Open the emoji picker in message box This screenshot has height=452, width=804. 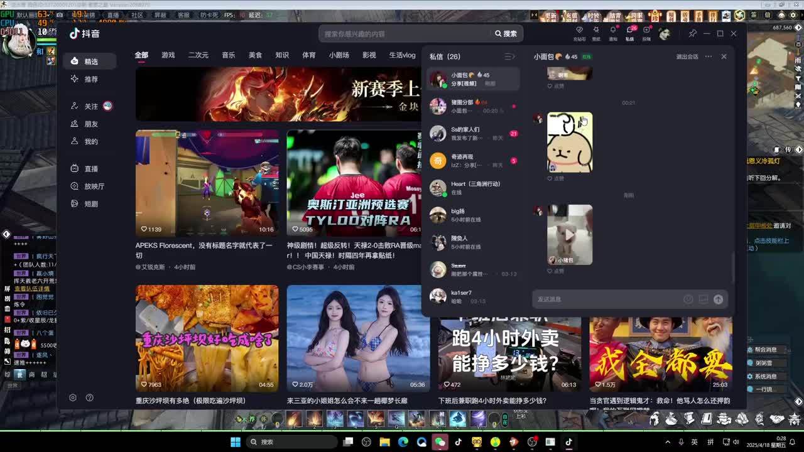point(688,299)
